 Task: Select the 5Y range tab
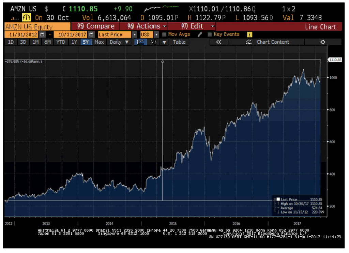coord(86,42)
